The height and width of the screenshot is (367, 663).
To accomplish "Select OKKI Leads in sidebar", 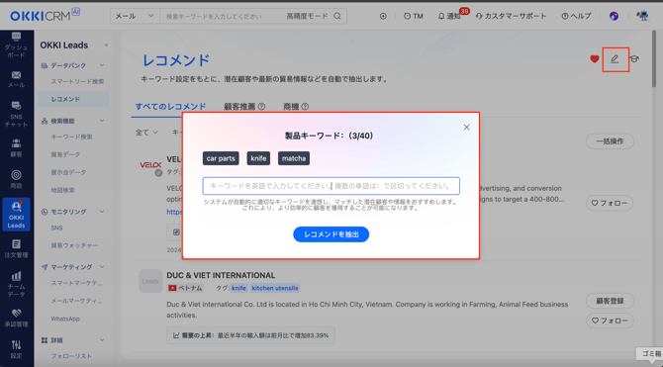I will (16, 215).
